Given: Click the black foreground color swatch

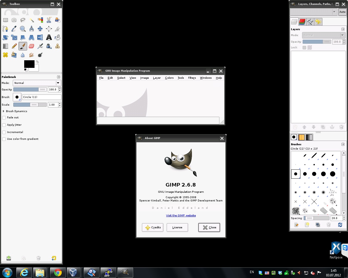Looking at the screenshot, I should coord(29,64).
